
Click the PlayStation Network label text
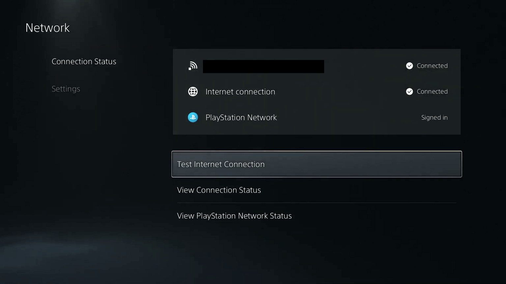241,117
